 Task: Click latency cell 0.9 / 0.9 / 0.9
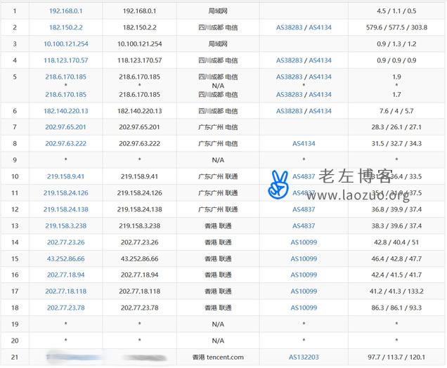pyautogui.click(x=396, y=60)
